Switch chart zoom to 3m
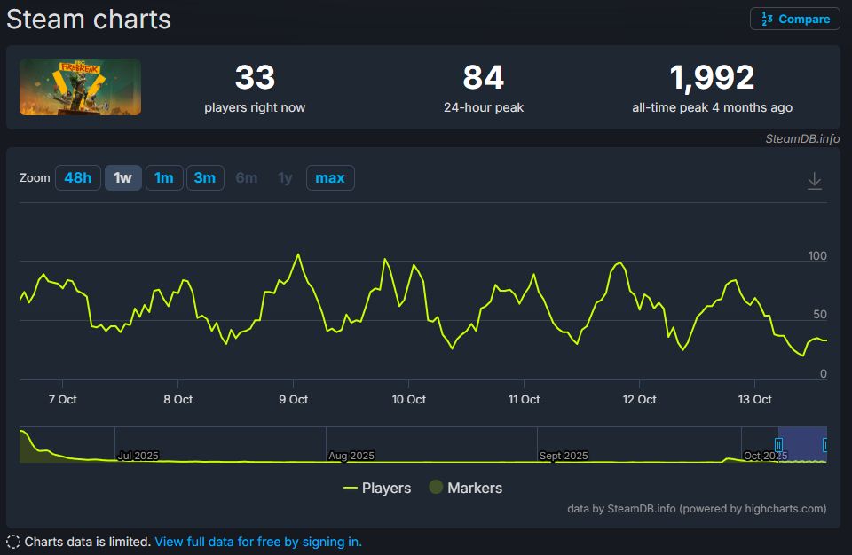This screenshot has width=852, height=555. pyautogui.click(x=205, y=177)
